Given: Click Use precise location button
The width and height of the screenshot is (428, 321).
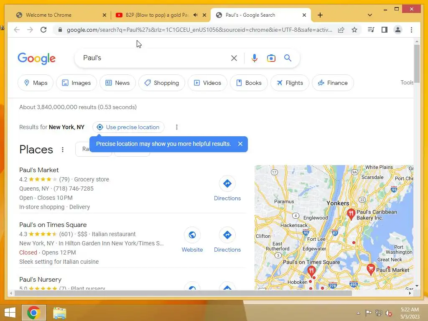Looking at the screenshot, I should pyautogui.click(x=128, y=127).
